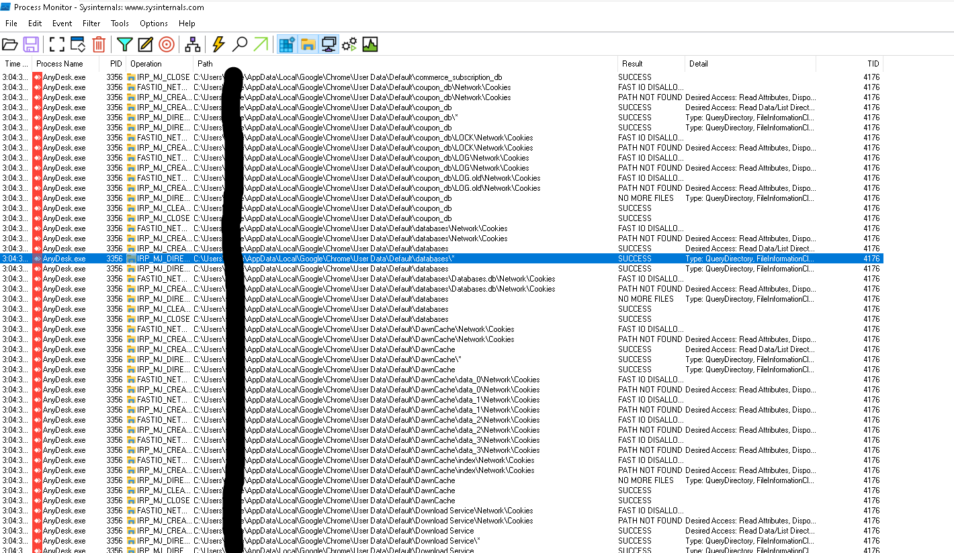954x553 pixels.
Task: Click the TID column header
Action: 849,64
